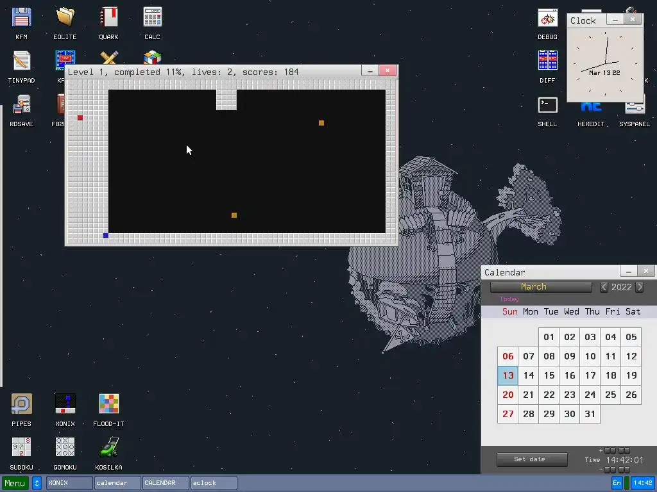Click the 14:42:01 time in Calendar
This screenshot has height=492, width=657.
point(625,460)
